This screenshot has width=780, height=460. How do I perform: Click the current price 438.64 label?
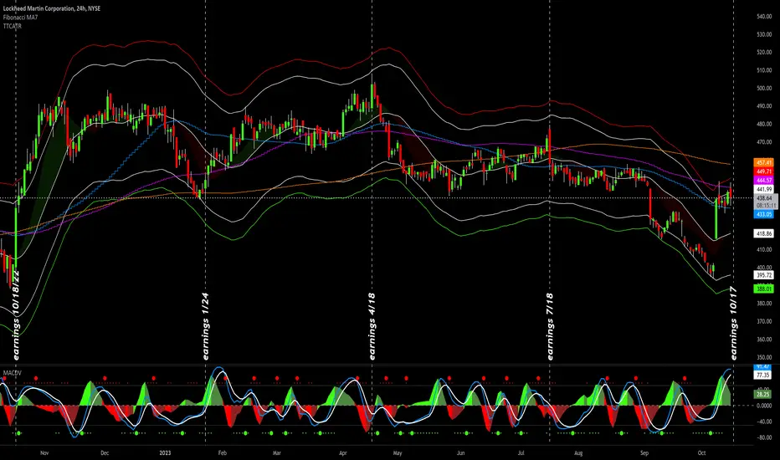coord(764,198)
